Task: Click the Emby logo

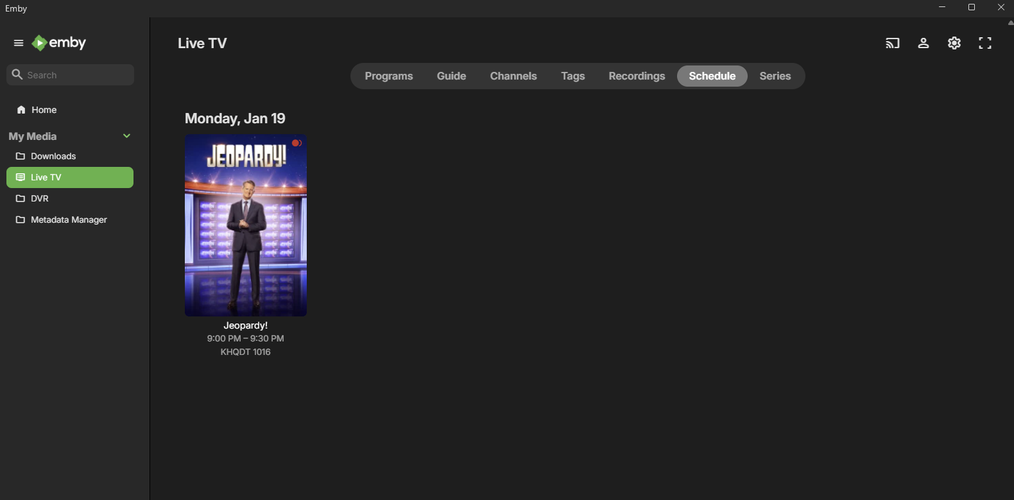Action: click(x=59, y=43)
